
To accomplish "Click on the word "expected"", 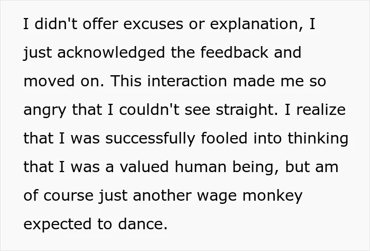I will pyautogui.click(x=57, y=225).
